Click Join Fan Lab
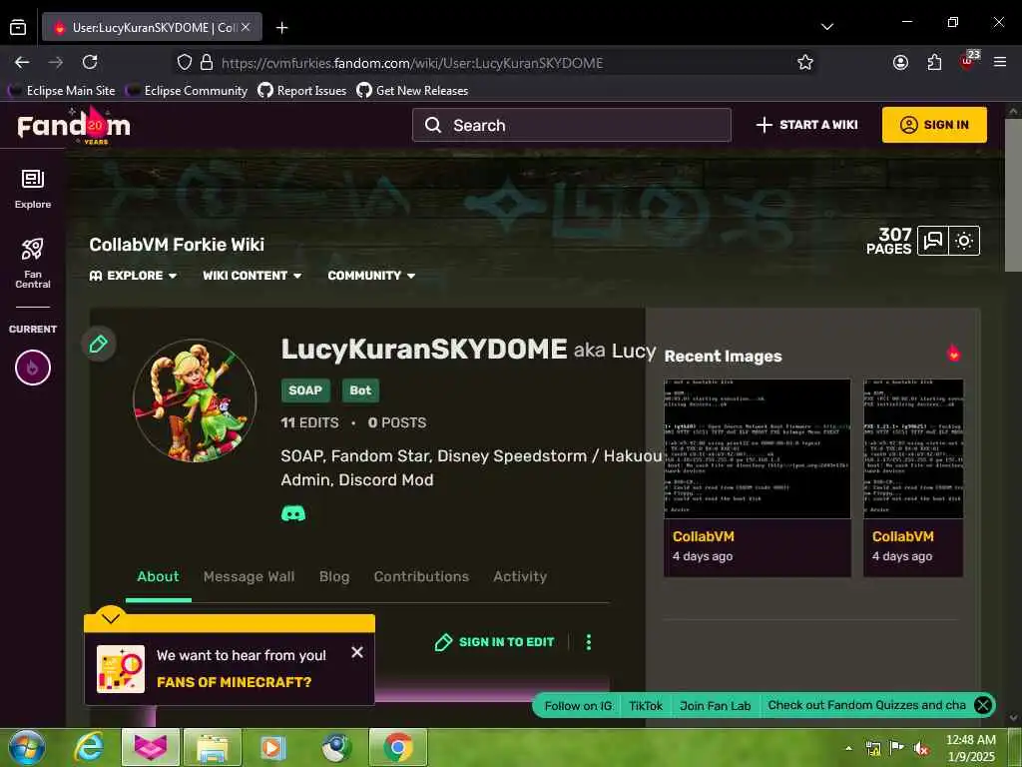 click(715, 706)
